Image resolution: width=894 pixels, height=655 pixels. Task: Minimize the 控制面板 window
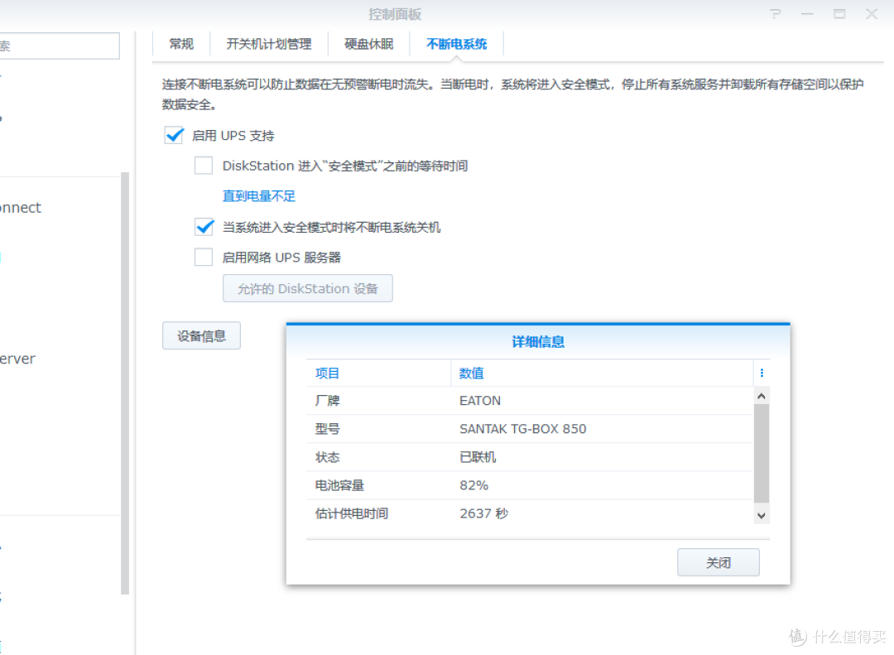coord(807,14)
